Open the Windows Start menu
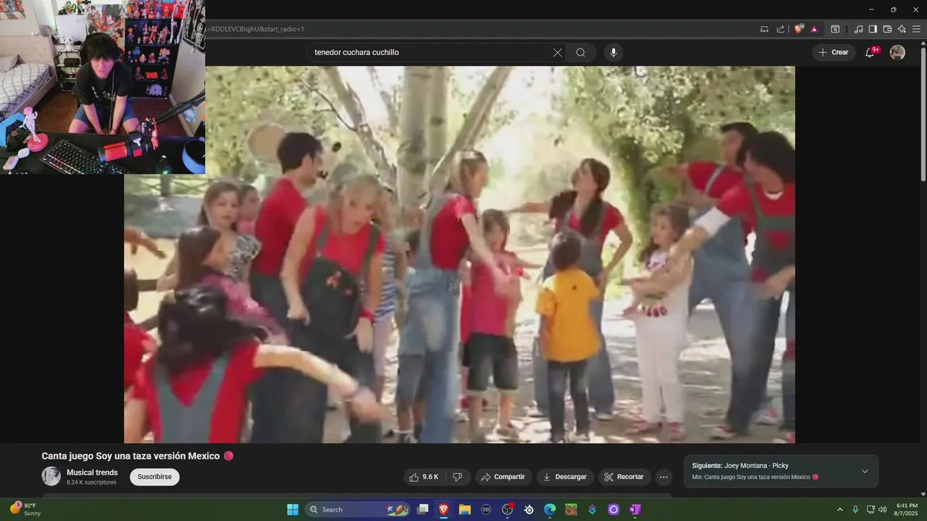The height and width of the screenshot is (521, 927). pyautogui.click(x=293, y=509)
